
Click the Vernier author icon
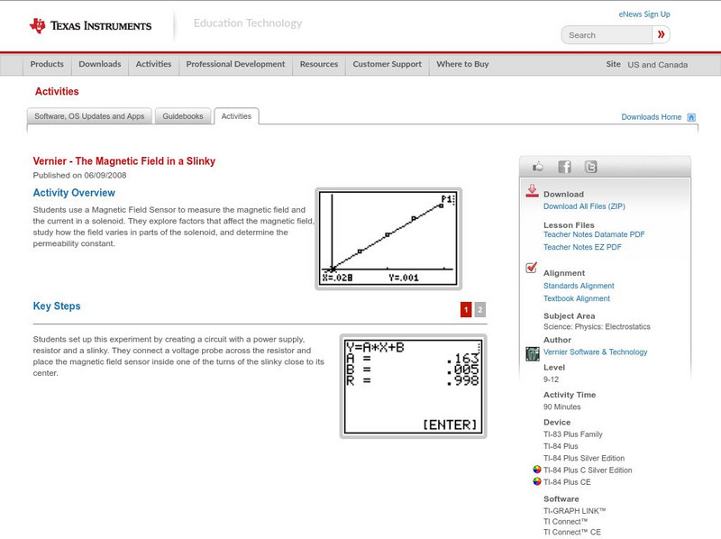pyautogui.click(x=531, y=352)
